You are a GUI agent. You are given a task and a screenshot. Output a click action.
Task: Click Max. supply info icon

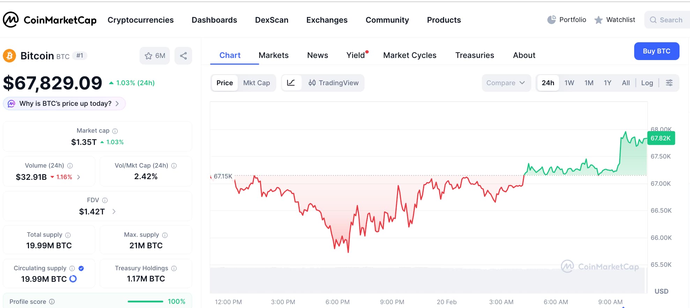(x=165, y=235)
